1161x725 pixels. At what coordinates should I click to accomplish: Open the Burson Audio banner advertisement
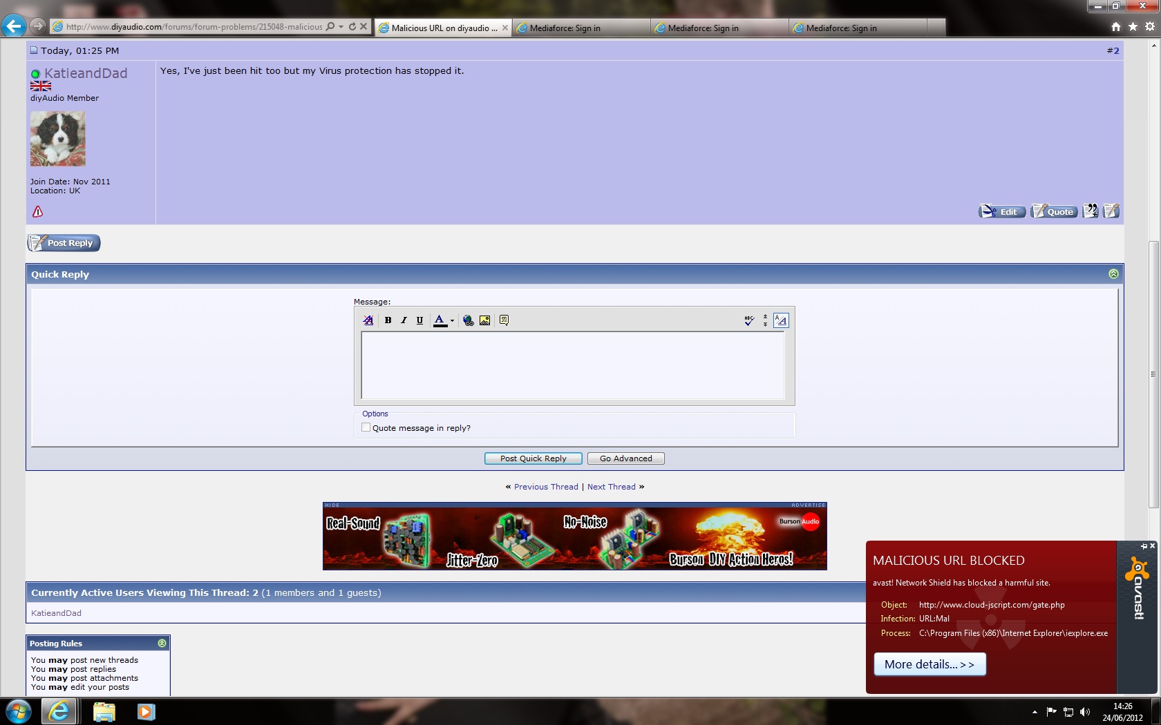click(x=575, y=539)
